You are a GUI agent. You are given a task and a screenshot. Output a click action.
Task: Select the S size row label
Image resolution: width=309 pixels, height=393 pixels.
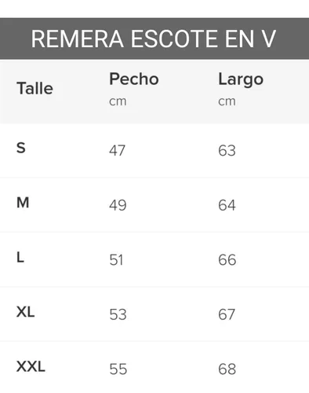click(x=21, y=148)
